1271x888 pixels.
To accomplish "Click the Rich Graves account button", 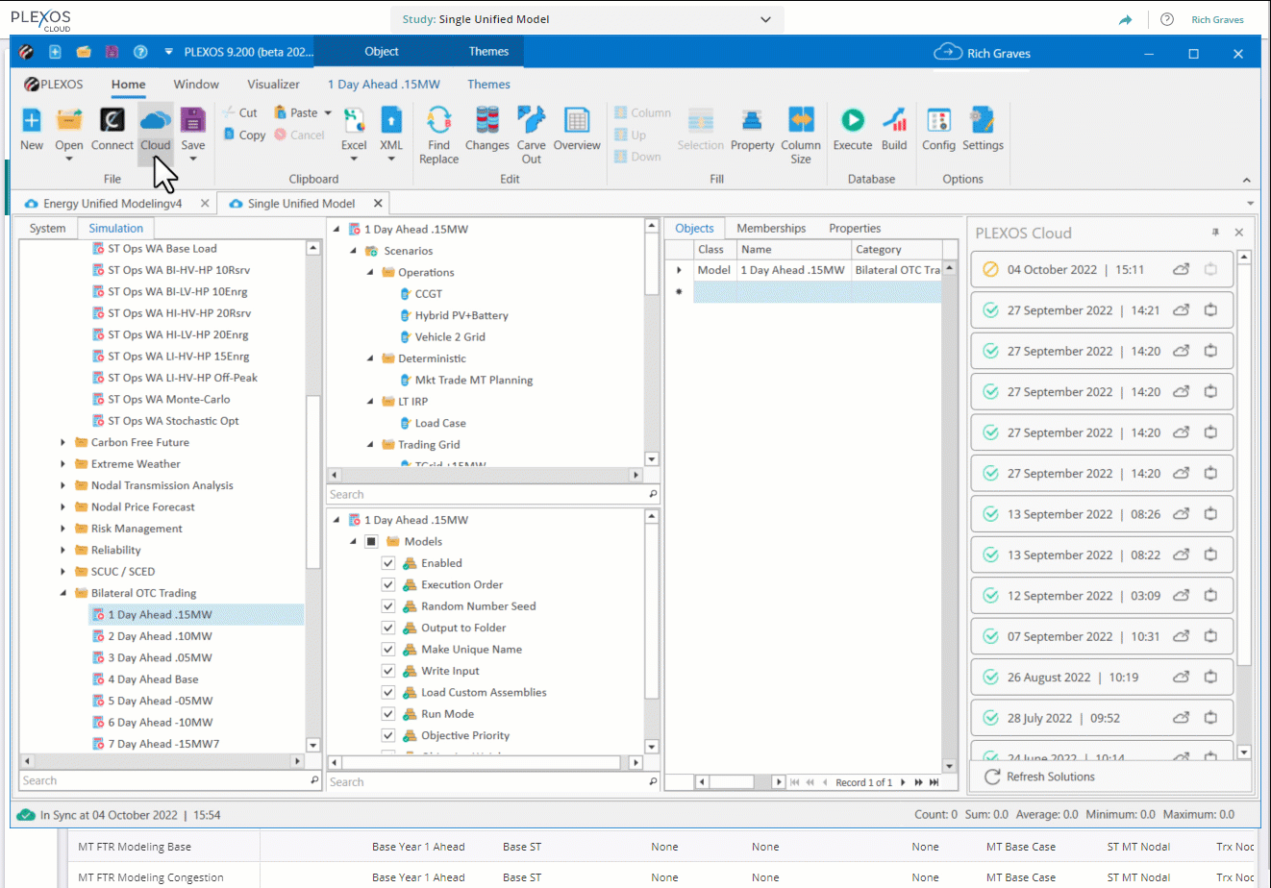I will coord(1217,19).
